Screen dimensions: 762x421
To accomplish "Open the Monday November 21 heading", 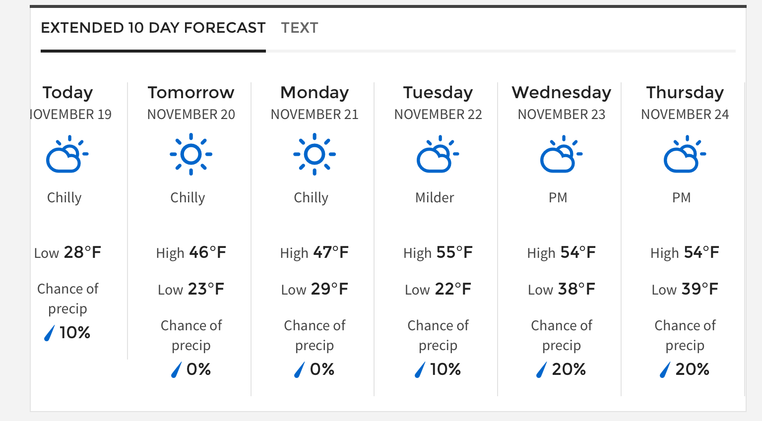I will pos(315,103).
